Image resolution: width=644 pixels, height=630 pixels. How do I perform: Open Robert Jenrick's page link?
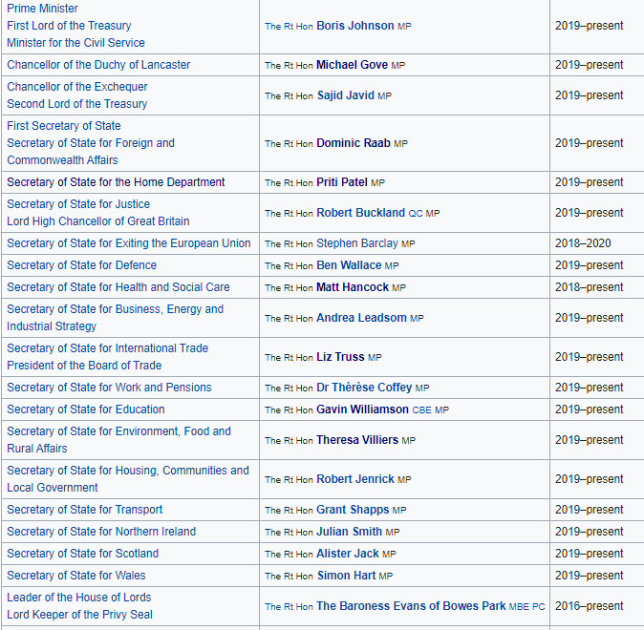tap(355, 479)
